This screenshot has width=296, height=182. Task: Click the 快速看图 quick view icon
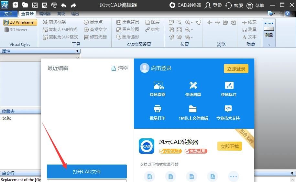point(159,85)
